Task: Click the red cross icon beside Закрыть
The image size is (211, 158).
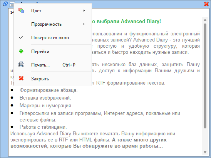Action: point(21,78)
